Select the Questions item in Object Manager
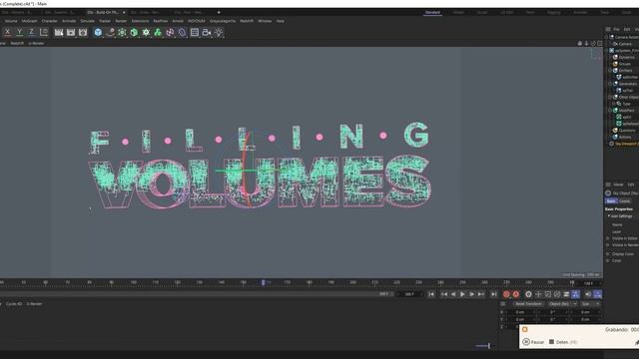This screenshot has height=359, width=639. (x=627, y=131)
